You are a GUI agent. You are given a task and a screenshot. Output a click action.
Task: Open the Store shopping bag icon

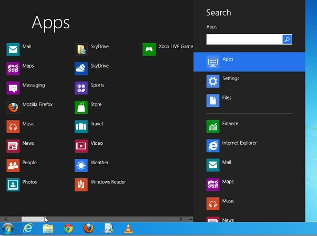81,108
